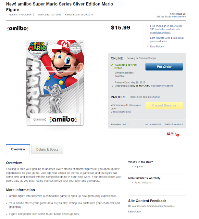Click the blue Pre-Order button
The width and height of the screenshot is (199, 219).
(164, 67)
